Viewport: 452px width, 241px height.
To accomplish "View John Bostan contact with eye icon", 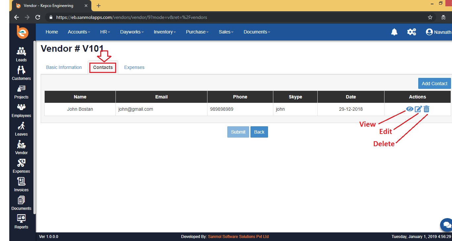I will coord(410,109).
